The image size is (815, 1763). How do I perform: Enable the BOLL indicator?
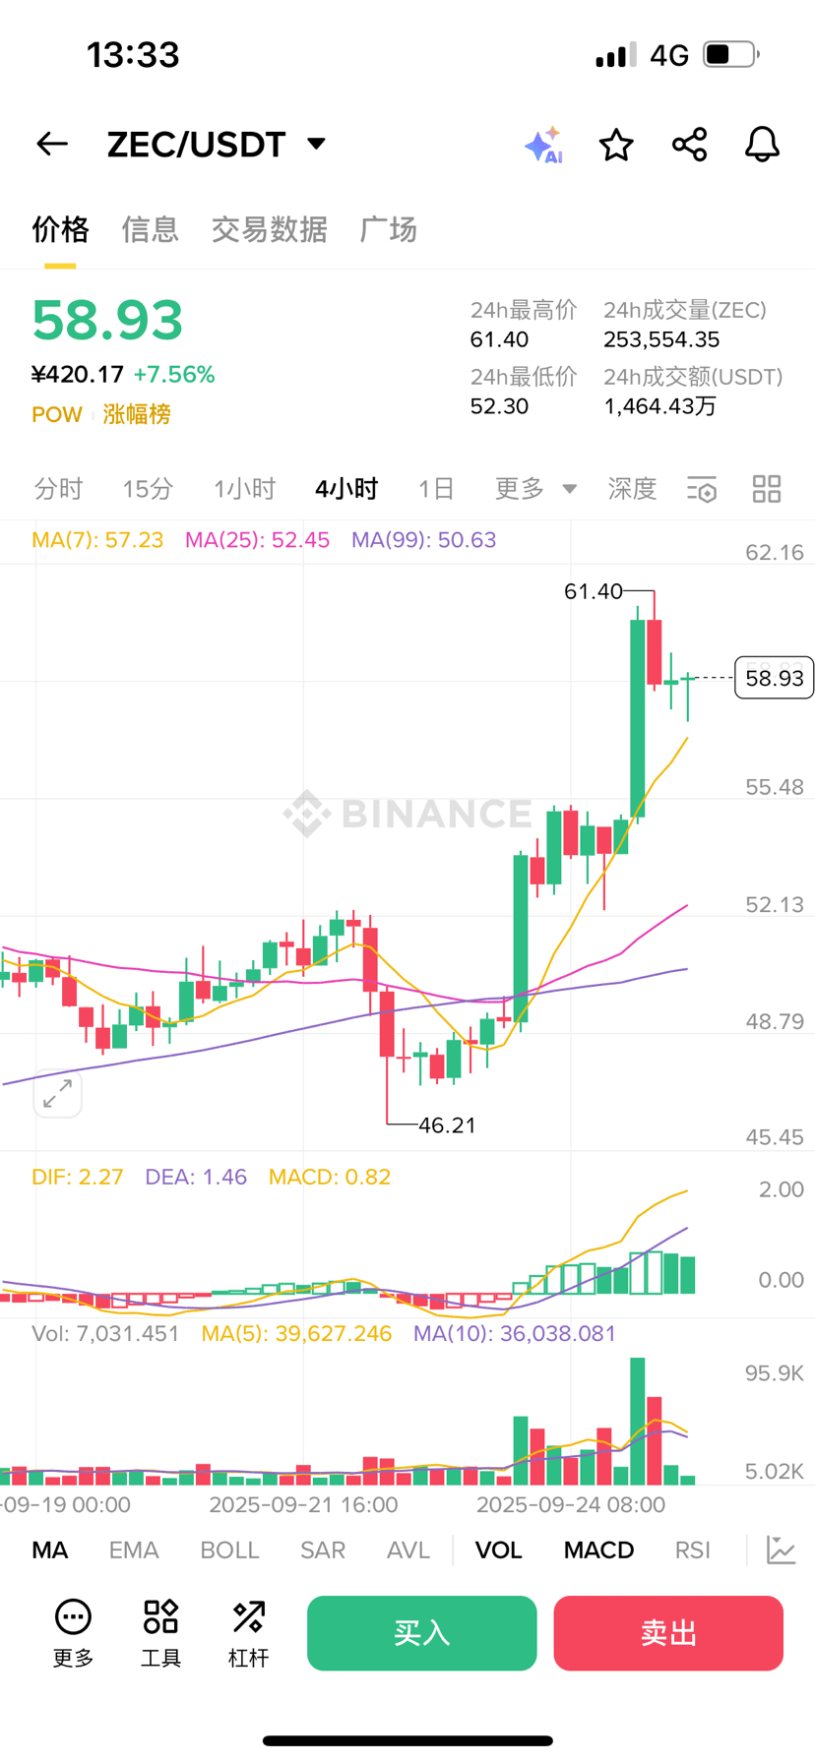click(229, 1550)
